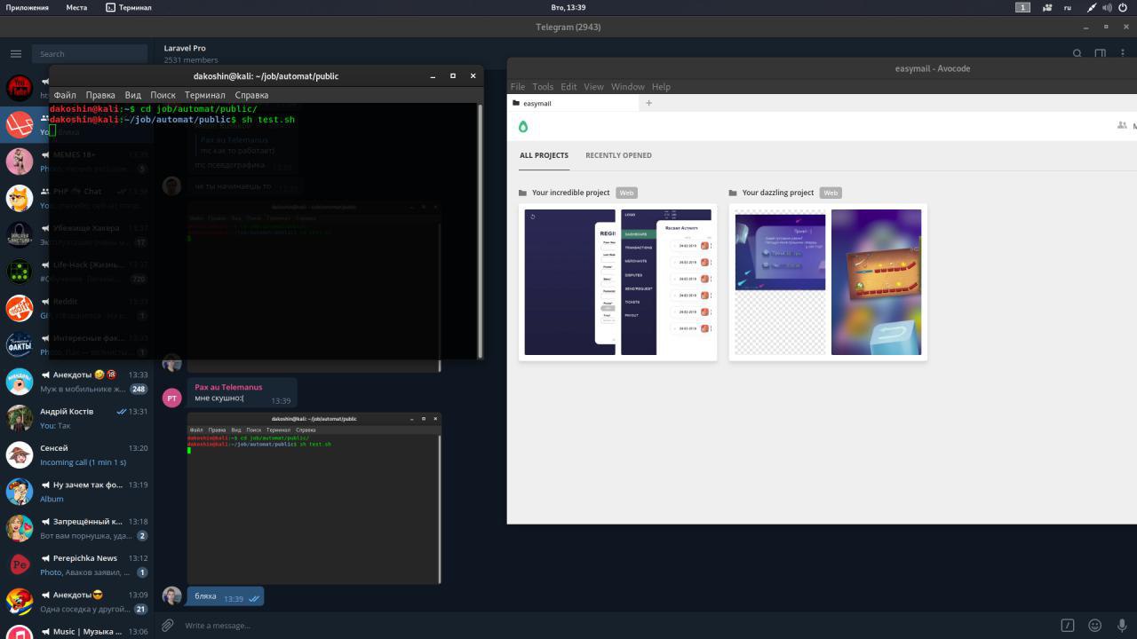Click the PT avatar next to message
Image resolution: width=1137 pixels, height=639 pixels.
(171, 398)
